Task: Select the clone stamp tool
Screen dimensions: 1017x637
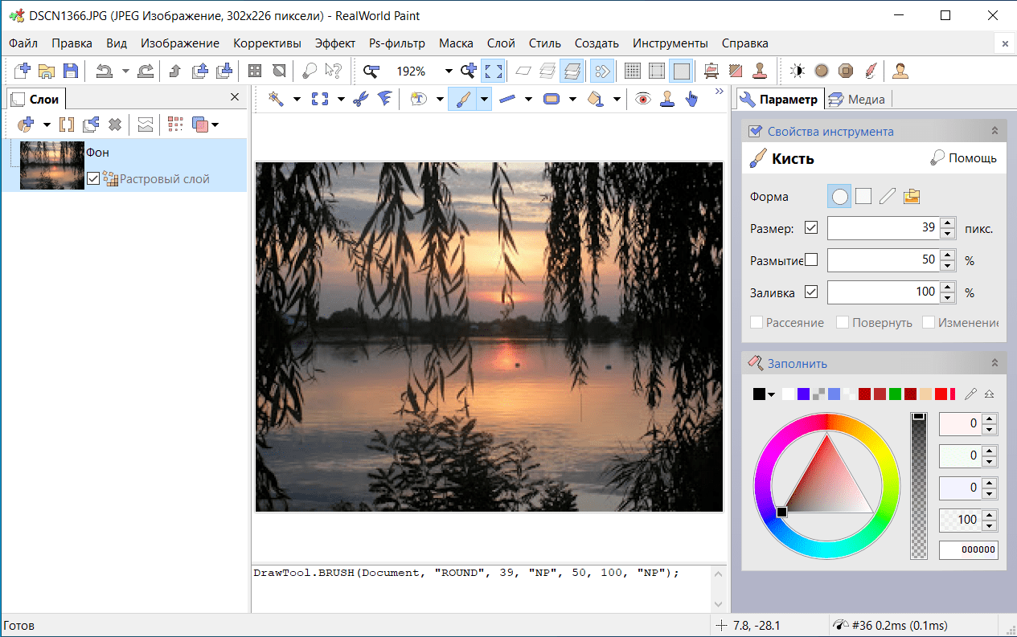Action: coord(666,99)
